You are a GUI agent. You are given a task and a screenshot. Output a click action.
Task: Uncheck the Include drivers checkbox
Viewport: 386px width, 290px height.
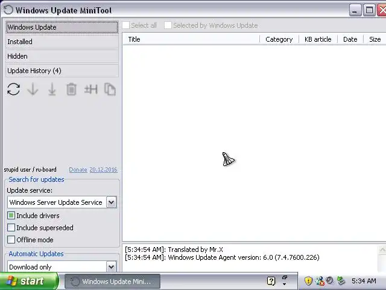pos(11,216)
